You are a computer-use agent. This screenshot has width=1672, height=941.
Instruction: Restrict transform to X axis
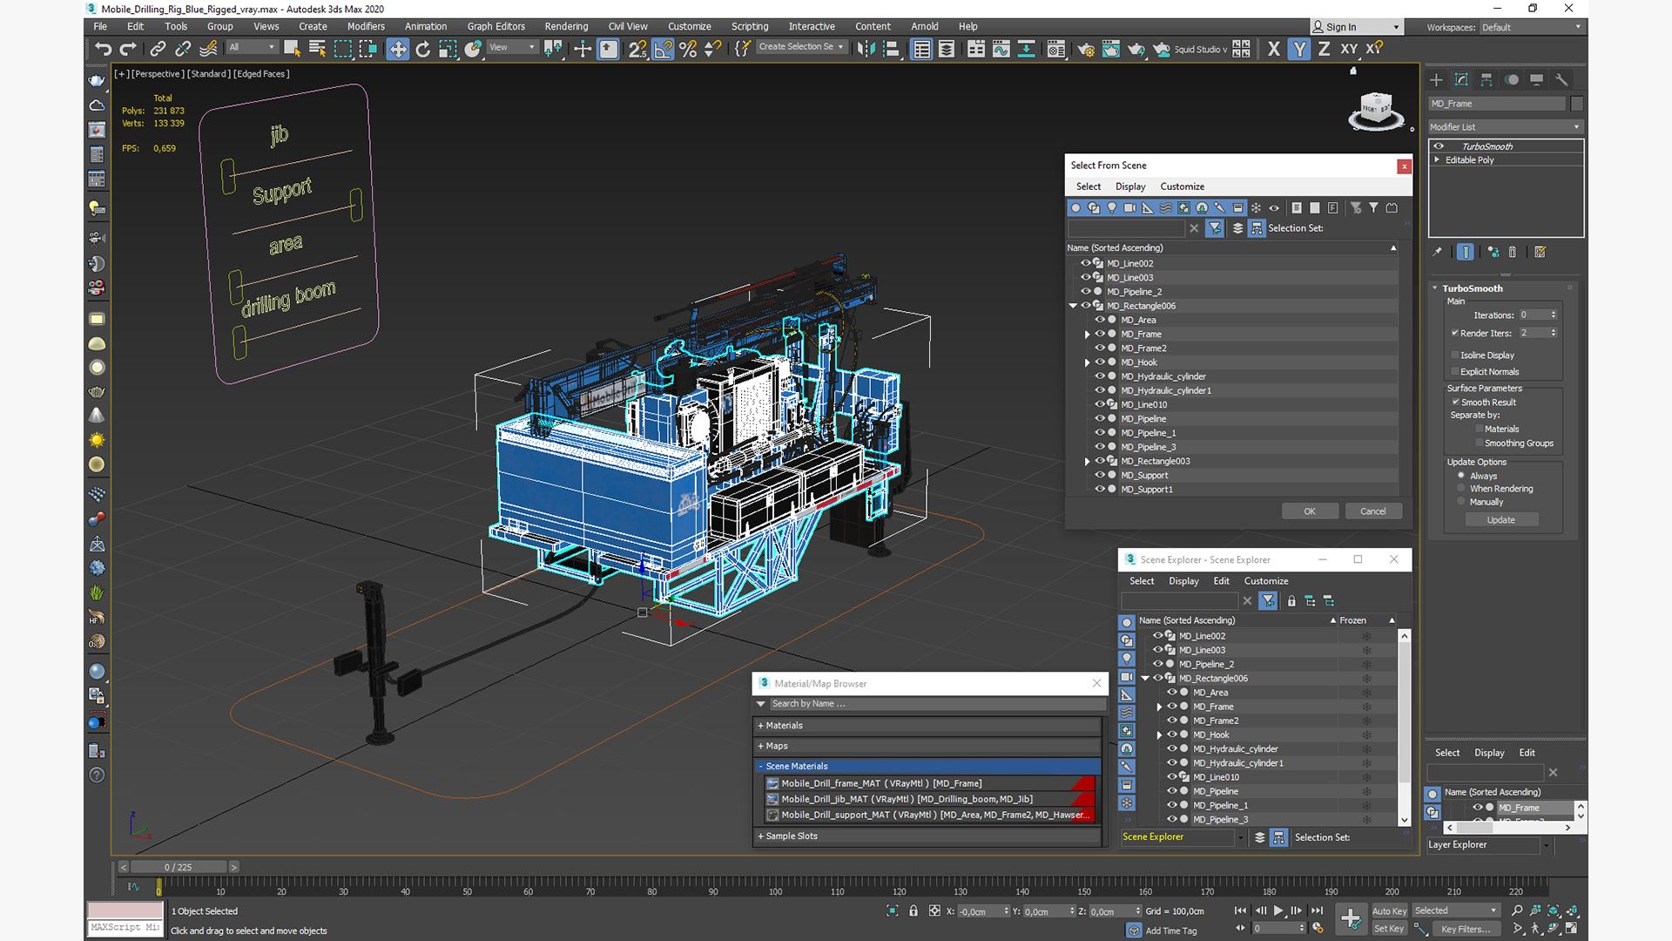1274,50
